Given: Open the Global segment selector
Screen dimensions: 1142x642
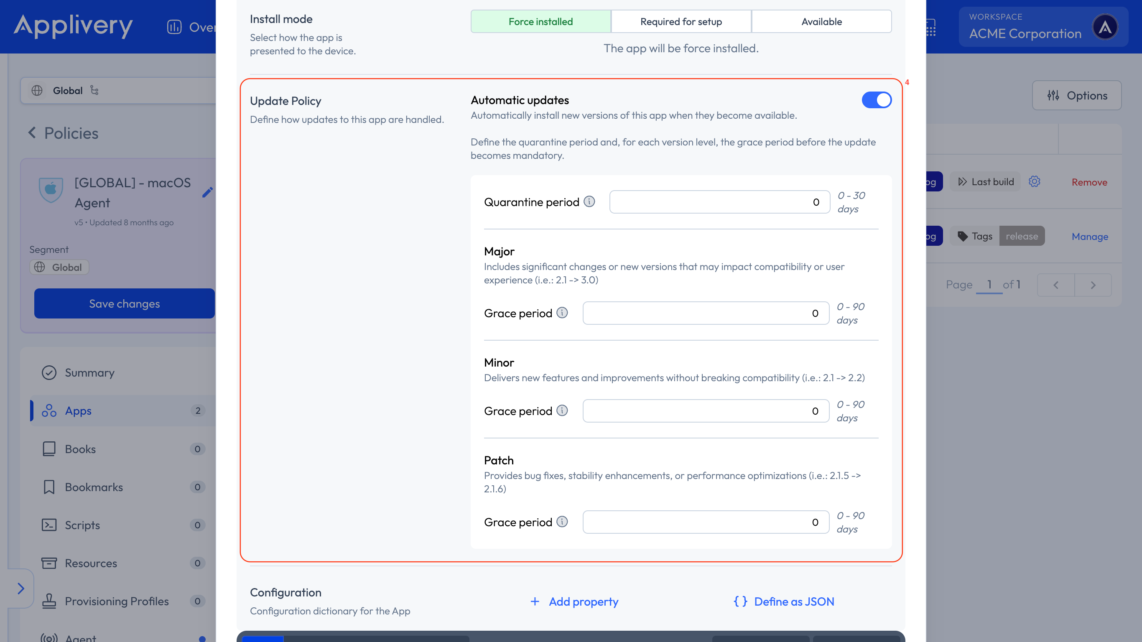Looking at the screenshot, I should click(118, 90).
